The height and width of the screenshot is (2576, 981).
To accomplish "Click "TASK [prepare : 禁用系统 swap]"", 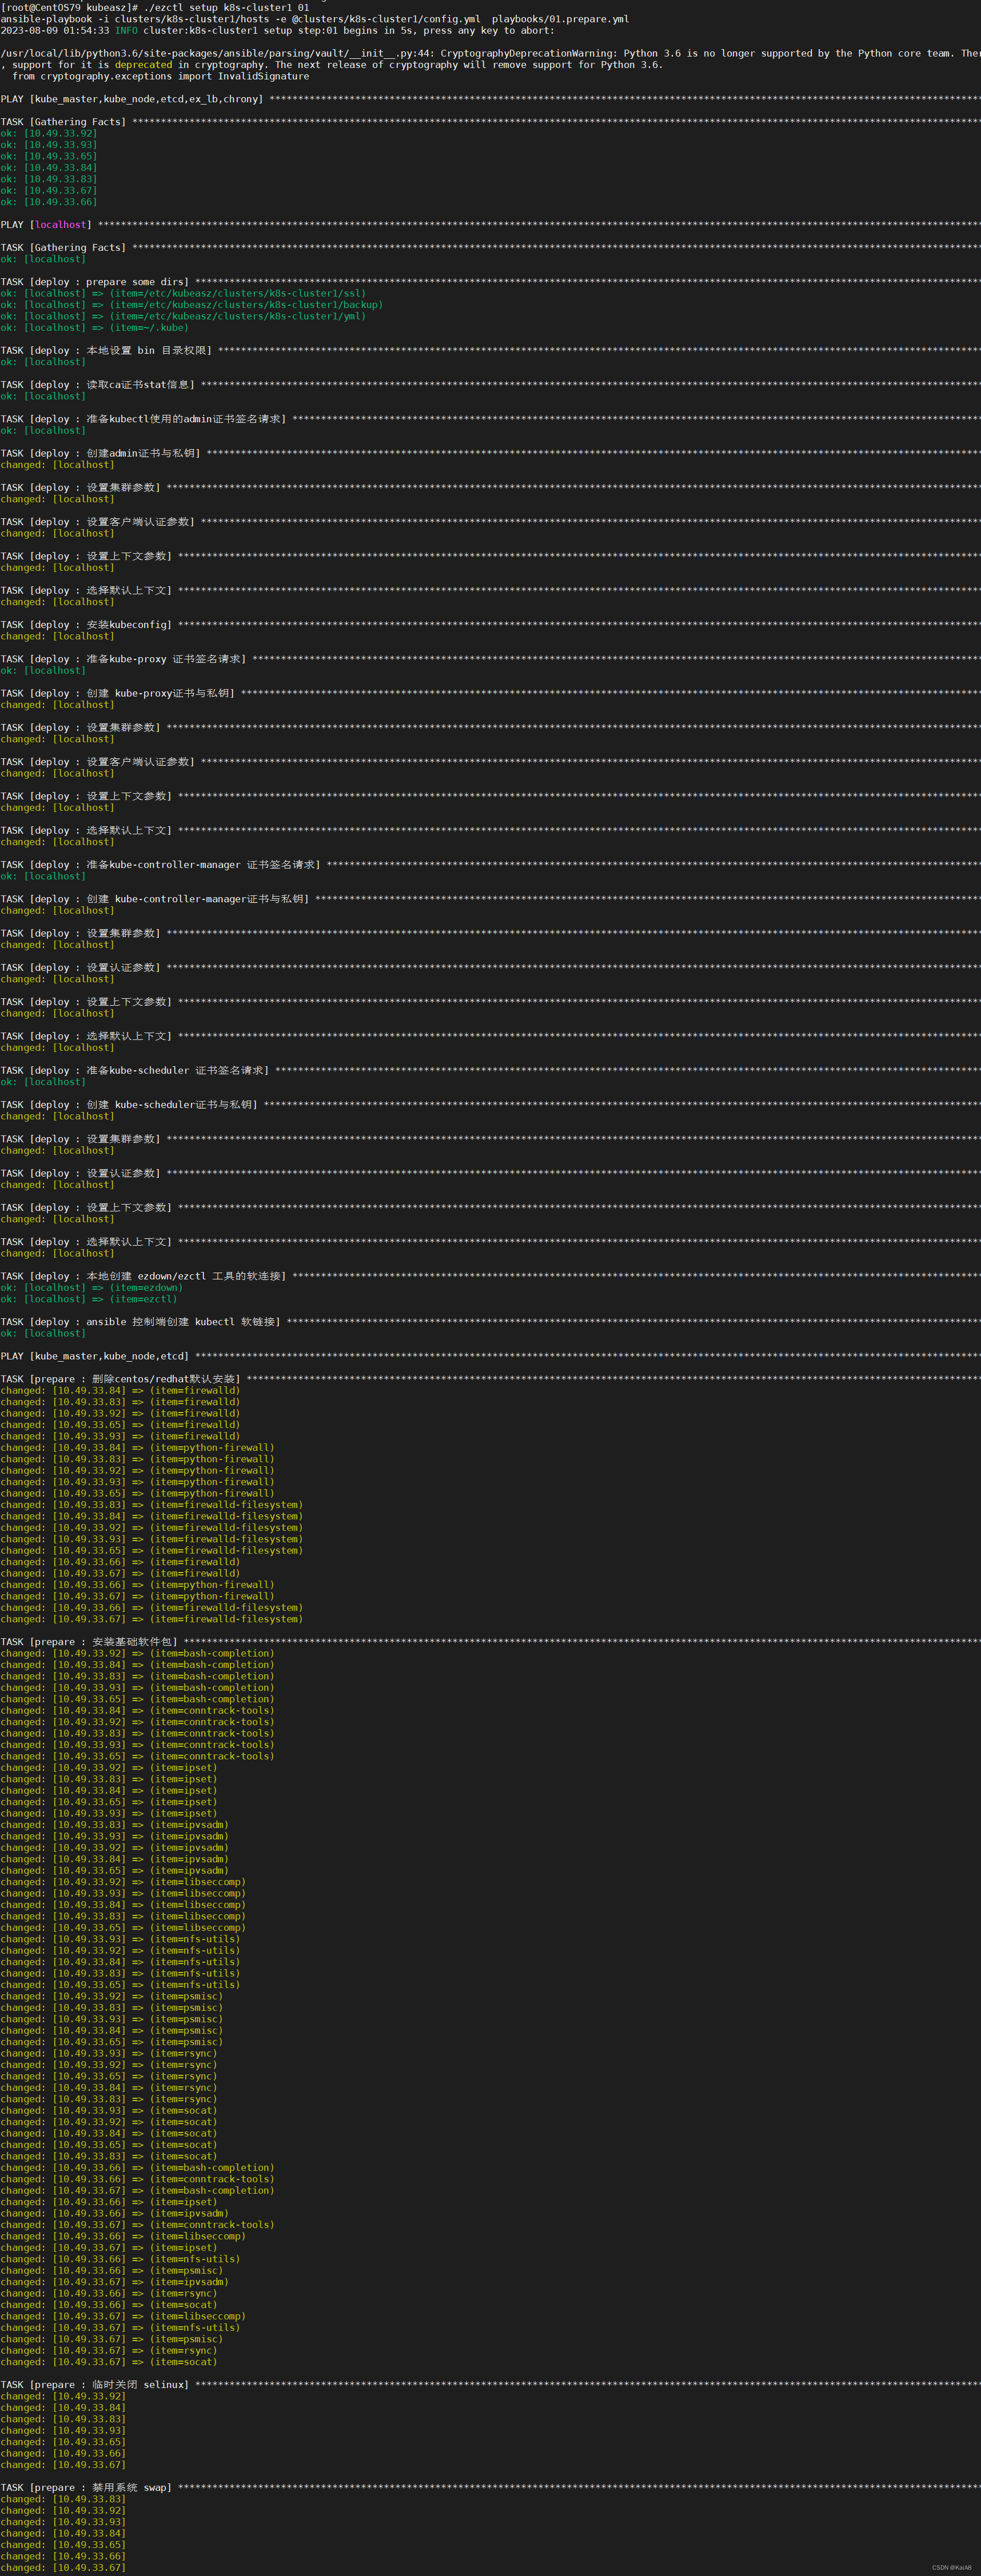I will (86, 2488).
